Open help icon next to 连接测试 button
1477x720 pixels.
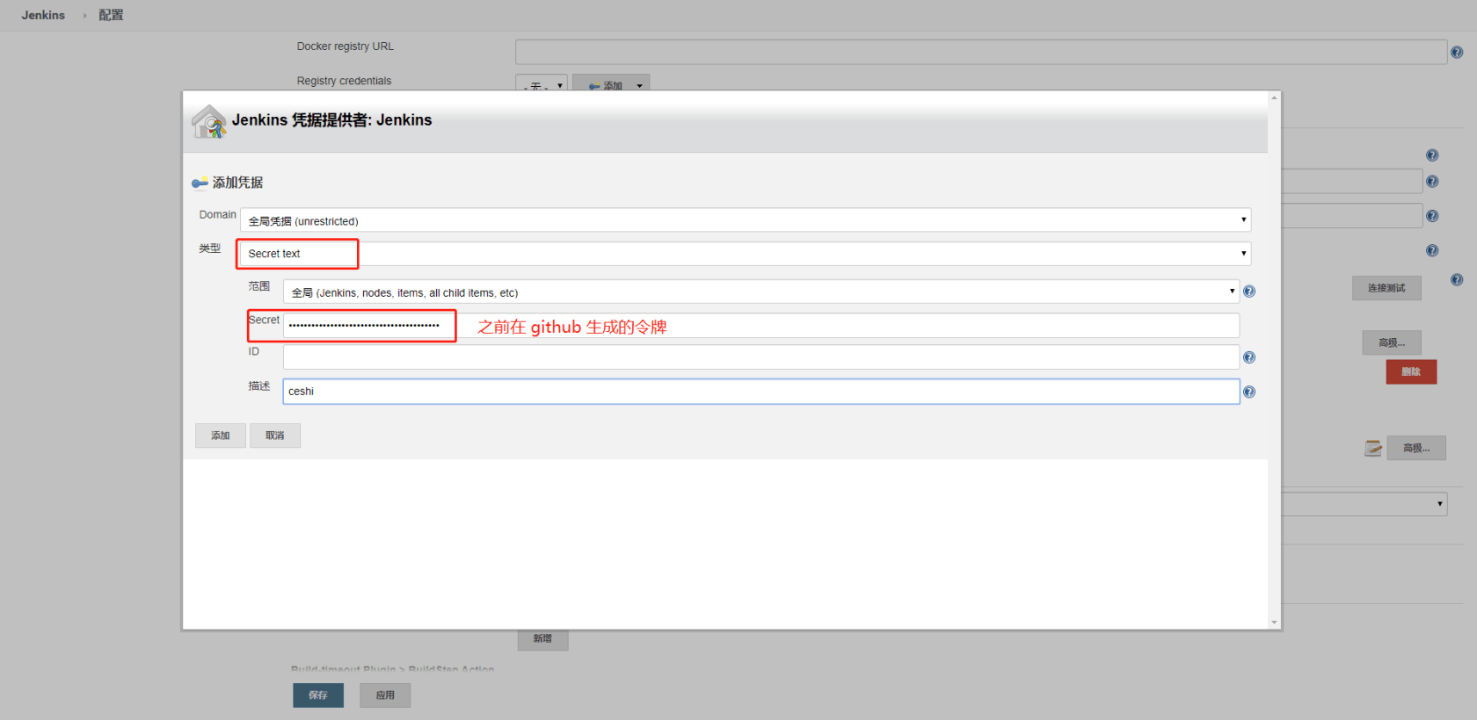[x=1457, y=280]
